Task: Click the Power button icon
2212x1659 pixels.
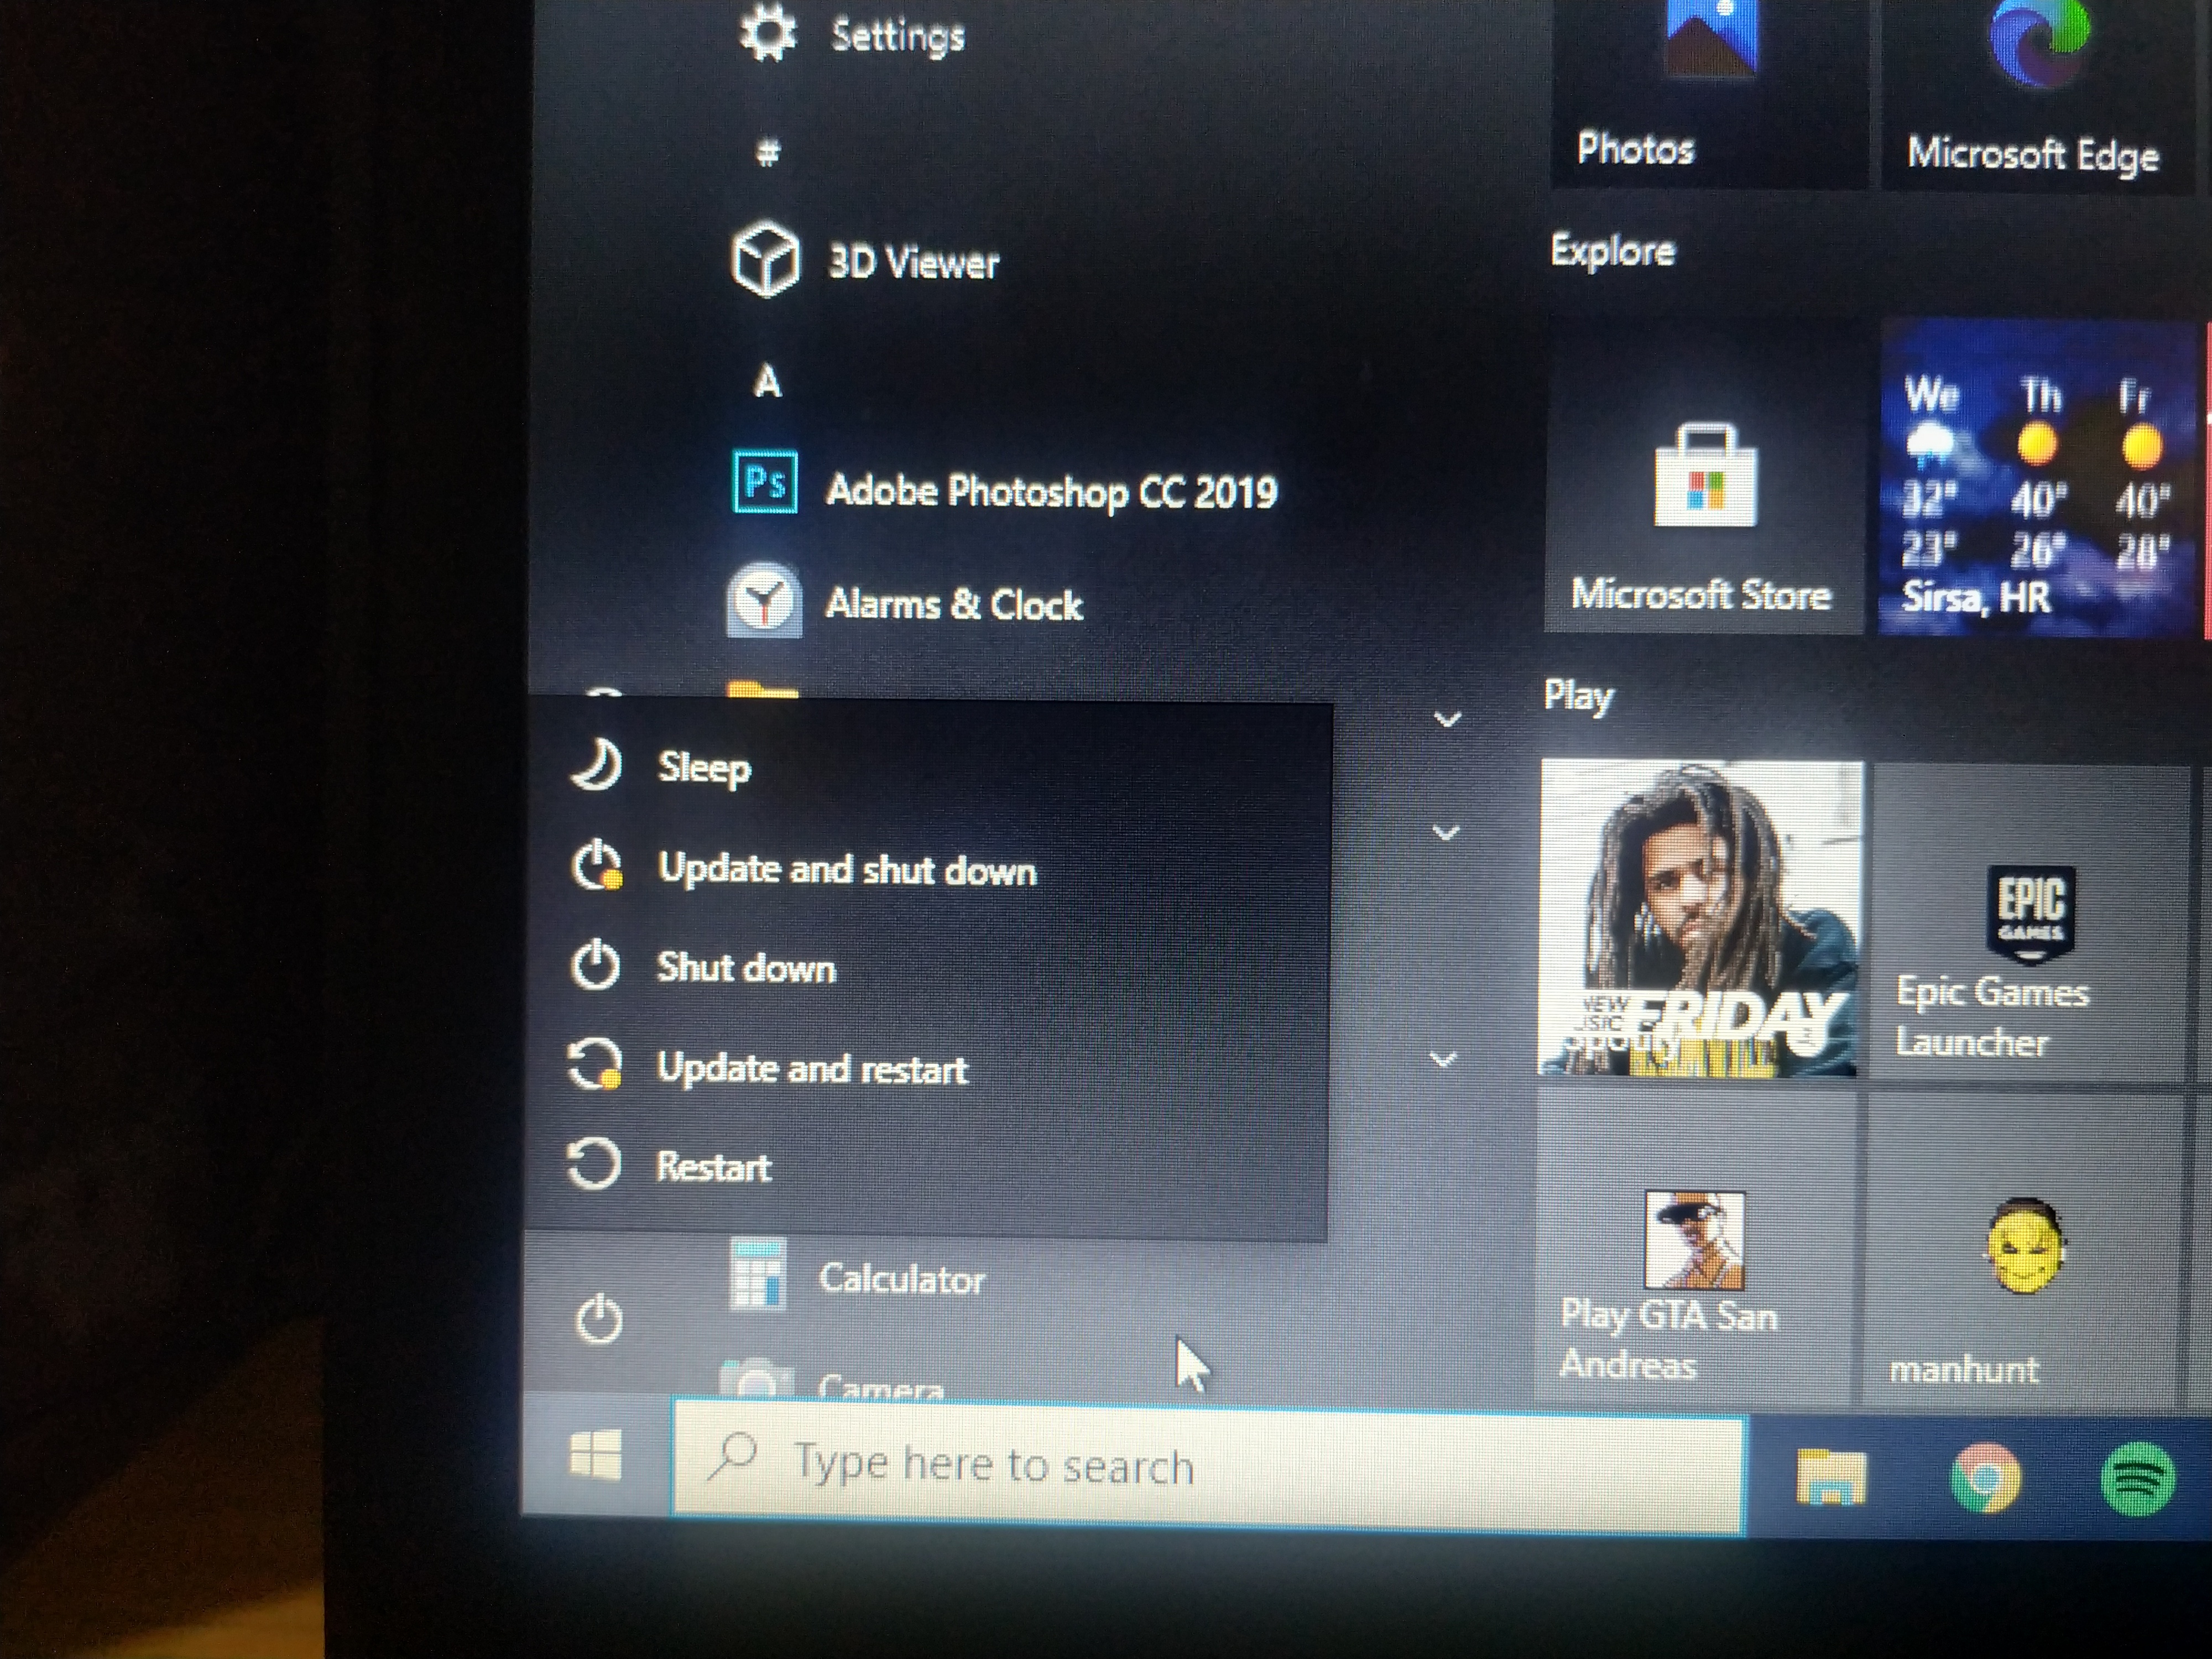Action: 599,1320
